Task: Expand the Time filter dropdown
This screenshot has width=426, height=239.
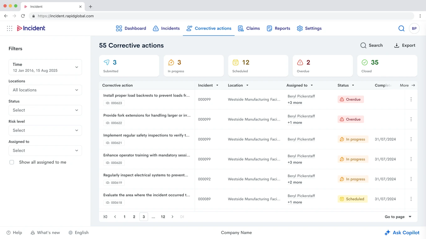Action: 45,67
